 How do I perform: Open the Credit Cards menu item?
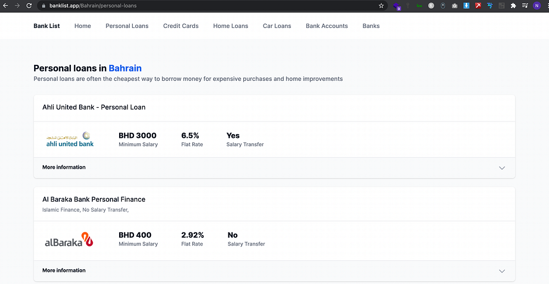[x=181, y=26]
